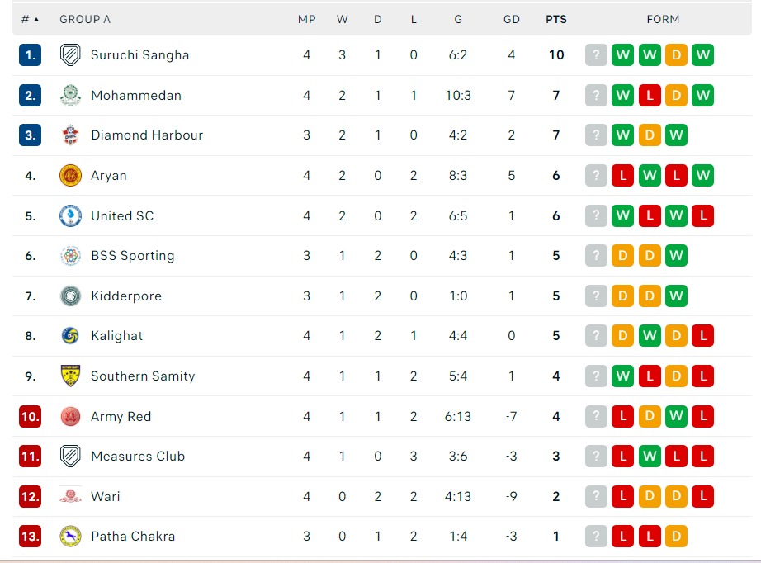Click the United SC logo
Screen dimensions: 761x563
(x=70, y=216)
